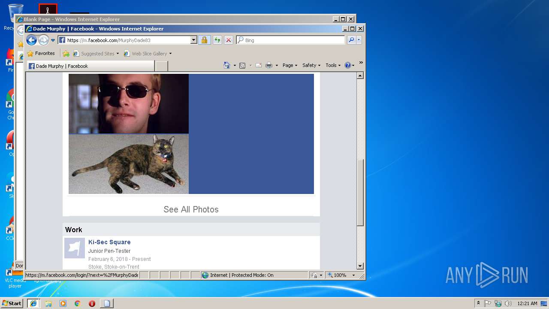Viewport: 549px width, 309px height.
Task: Open the search provider dropdown
Action: (359, 40)
